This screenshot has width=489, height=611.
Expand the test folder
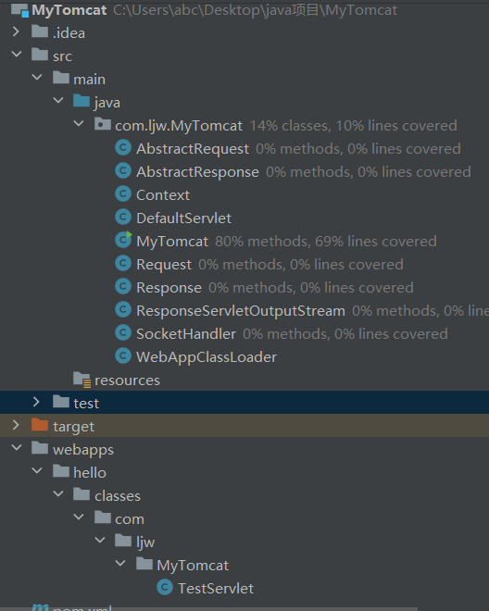(36, 402)
